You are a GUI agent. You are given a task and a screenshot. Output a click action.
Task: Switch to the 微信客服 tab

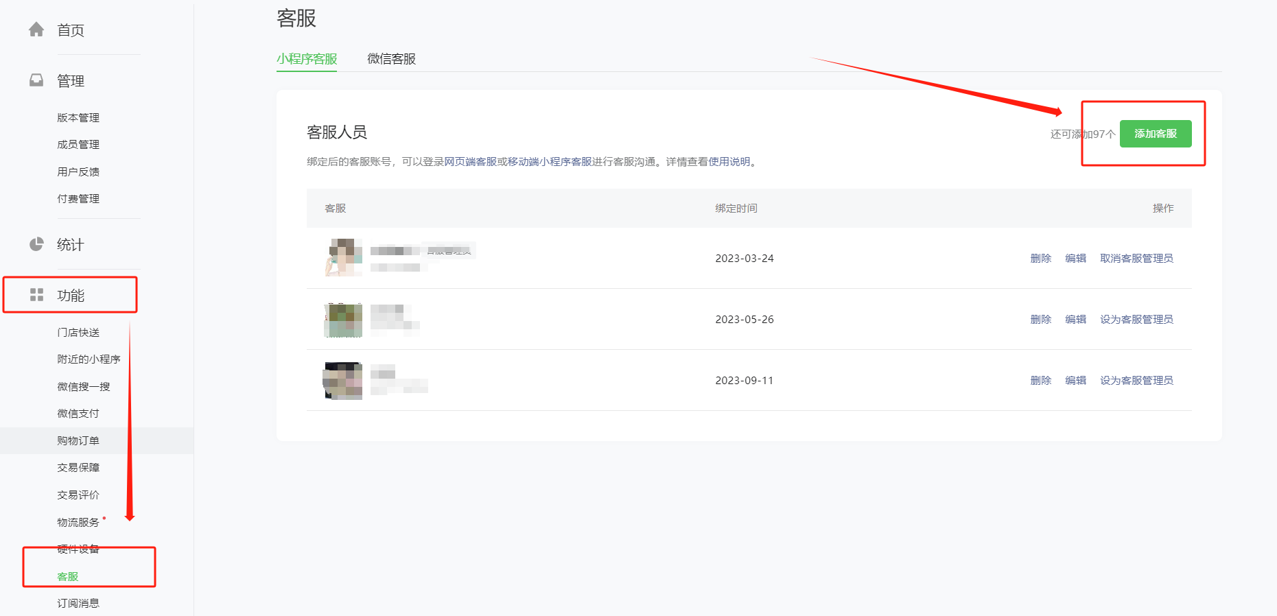[x=391, y=59]
